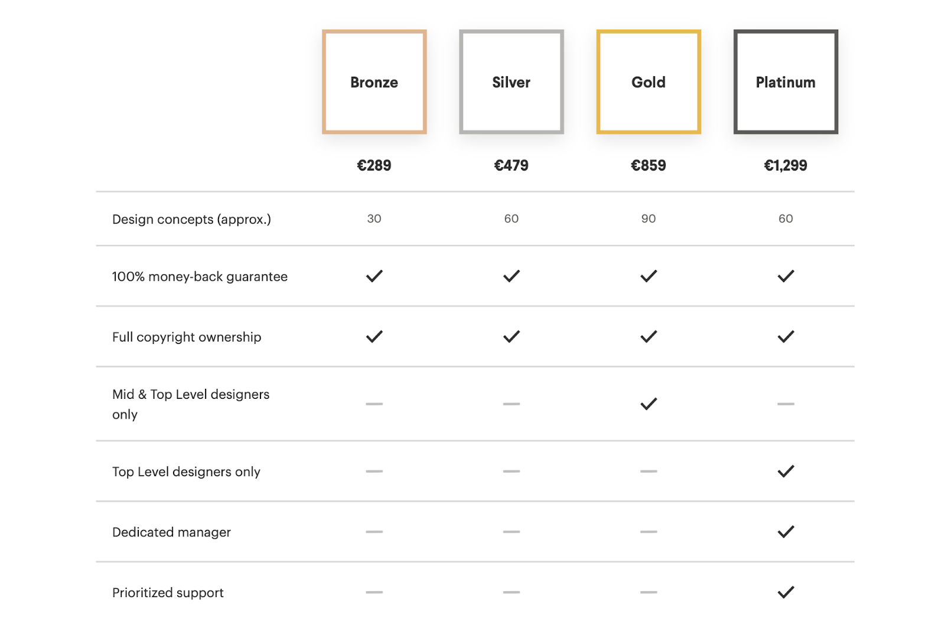
Task: Click the €289 Bronze price
Action: [x=374, y=165]
